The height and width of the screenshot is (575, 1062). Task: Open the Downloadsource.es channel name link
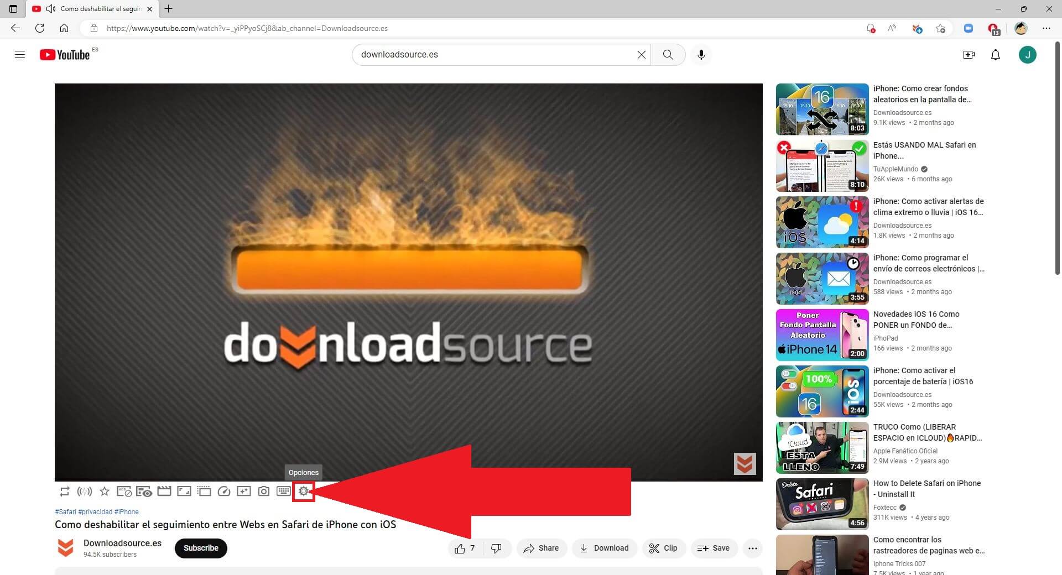[x=122, y=543]
